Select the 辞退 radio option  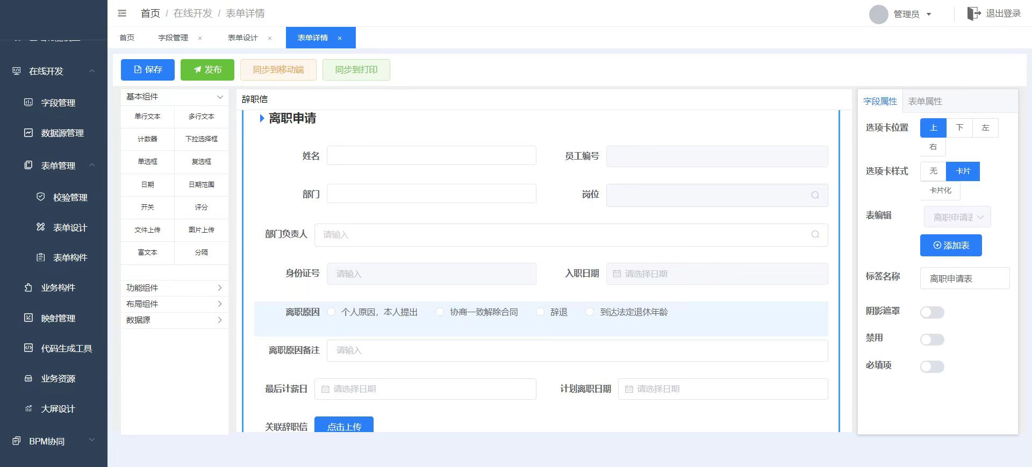pos(540,312)
